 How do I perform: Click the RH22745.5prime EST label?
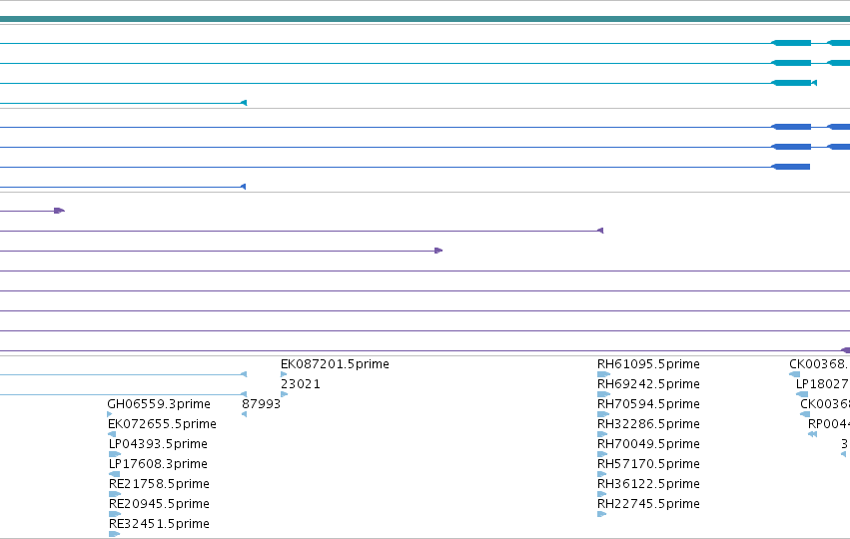pyautogui.click(x=648, y=504)
